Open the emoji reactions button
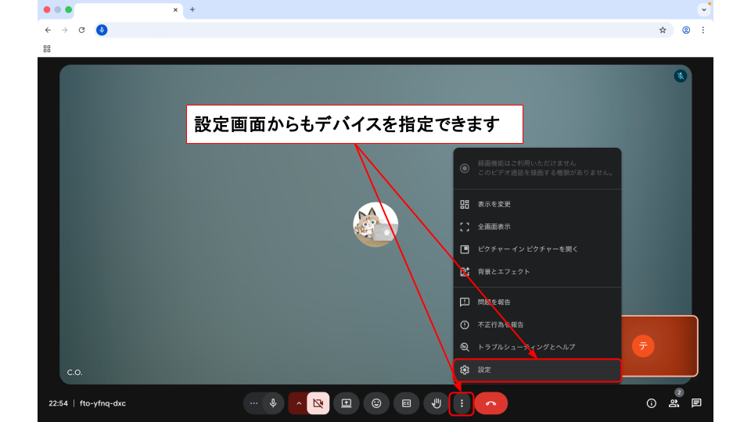 [x=376, y=403]
